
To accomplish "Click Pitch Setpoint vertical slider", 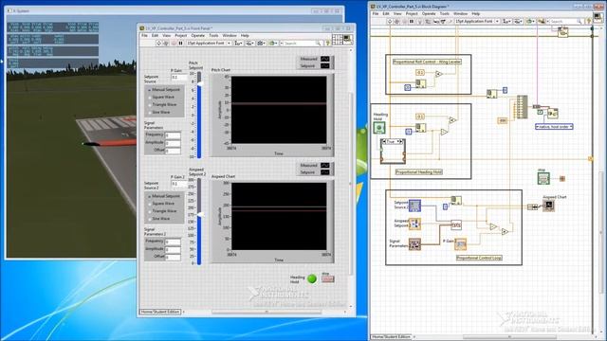I will tap(199, 116).
